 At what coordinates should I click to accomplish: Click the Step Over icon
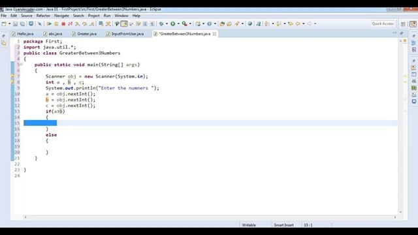click(x=84, y=23)
